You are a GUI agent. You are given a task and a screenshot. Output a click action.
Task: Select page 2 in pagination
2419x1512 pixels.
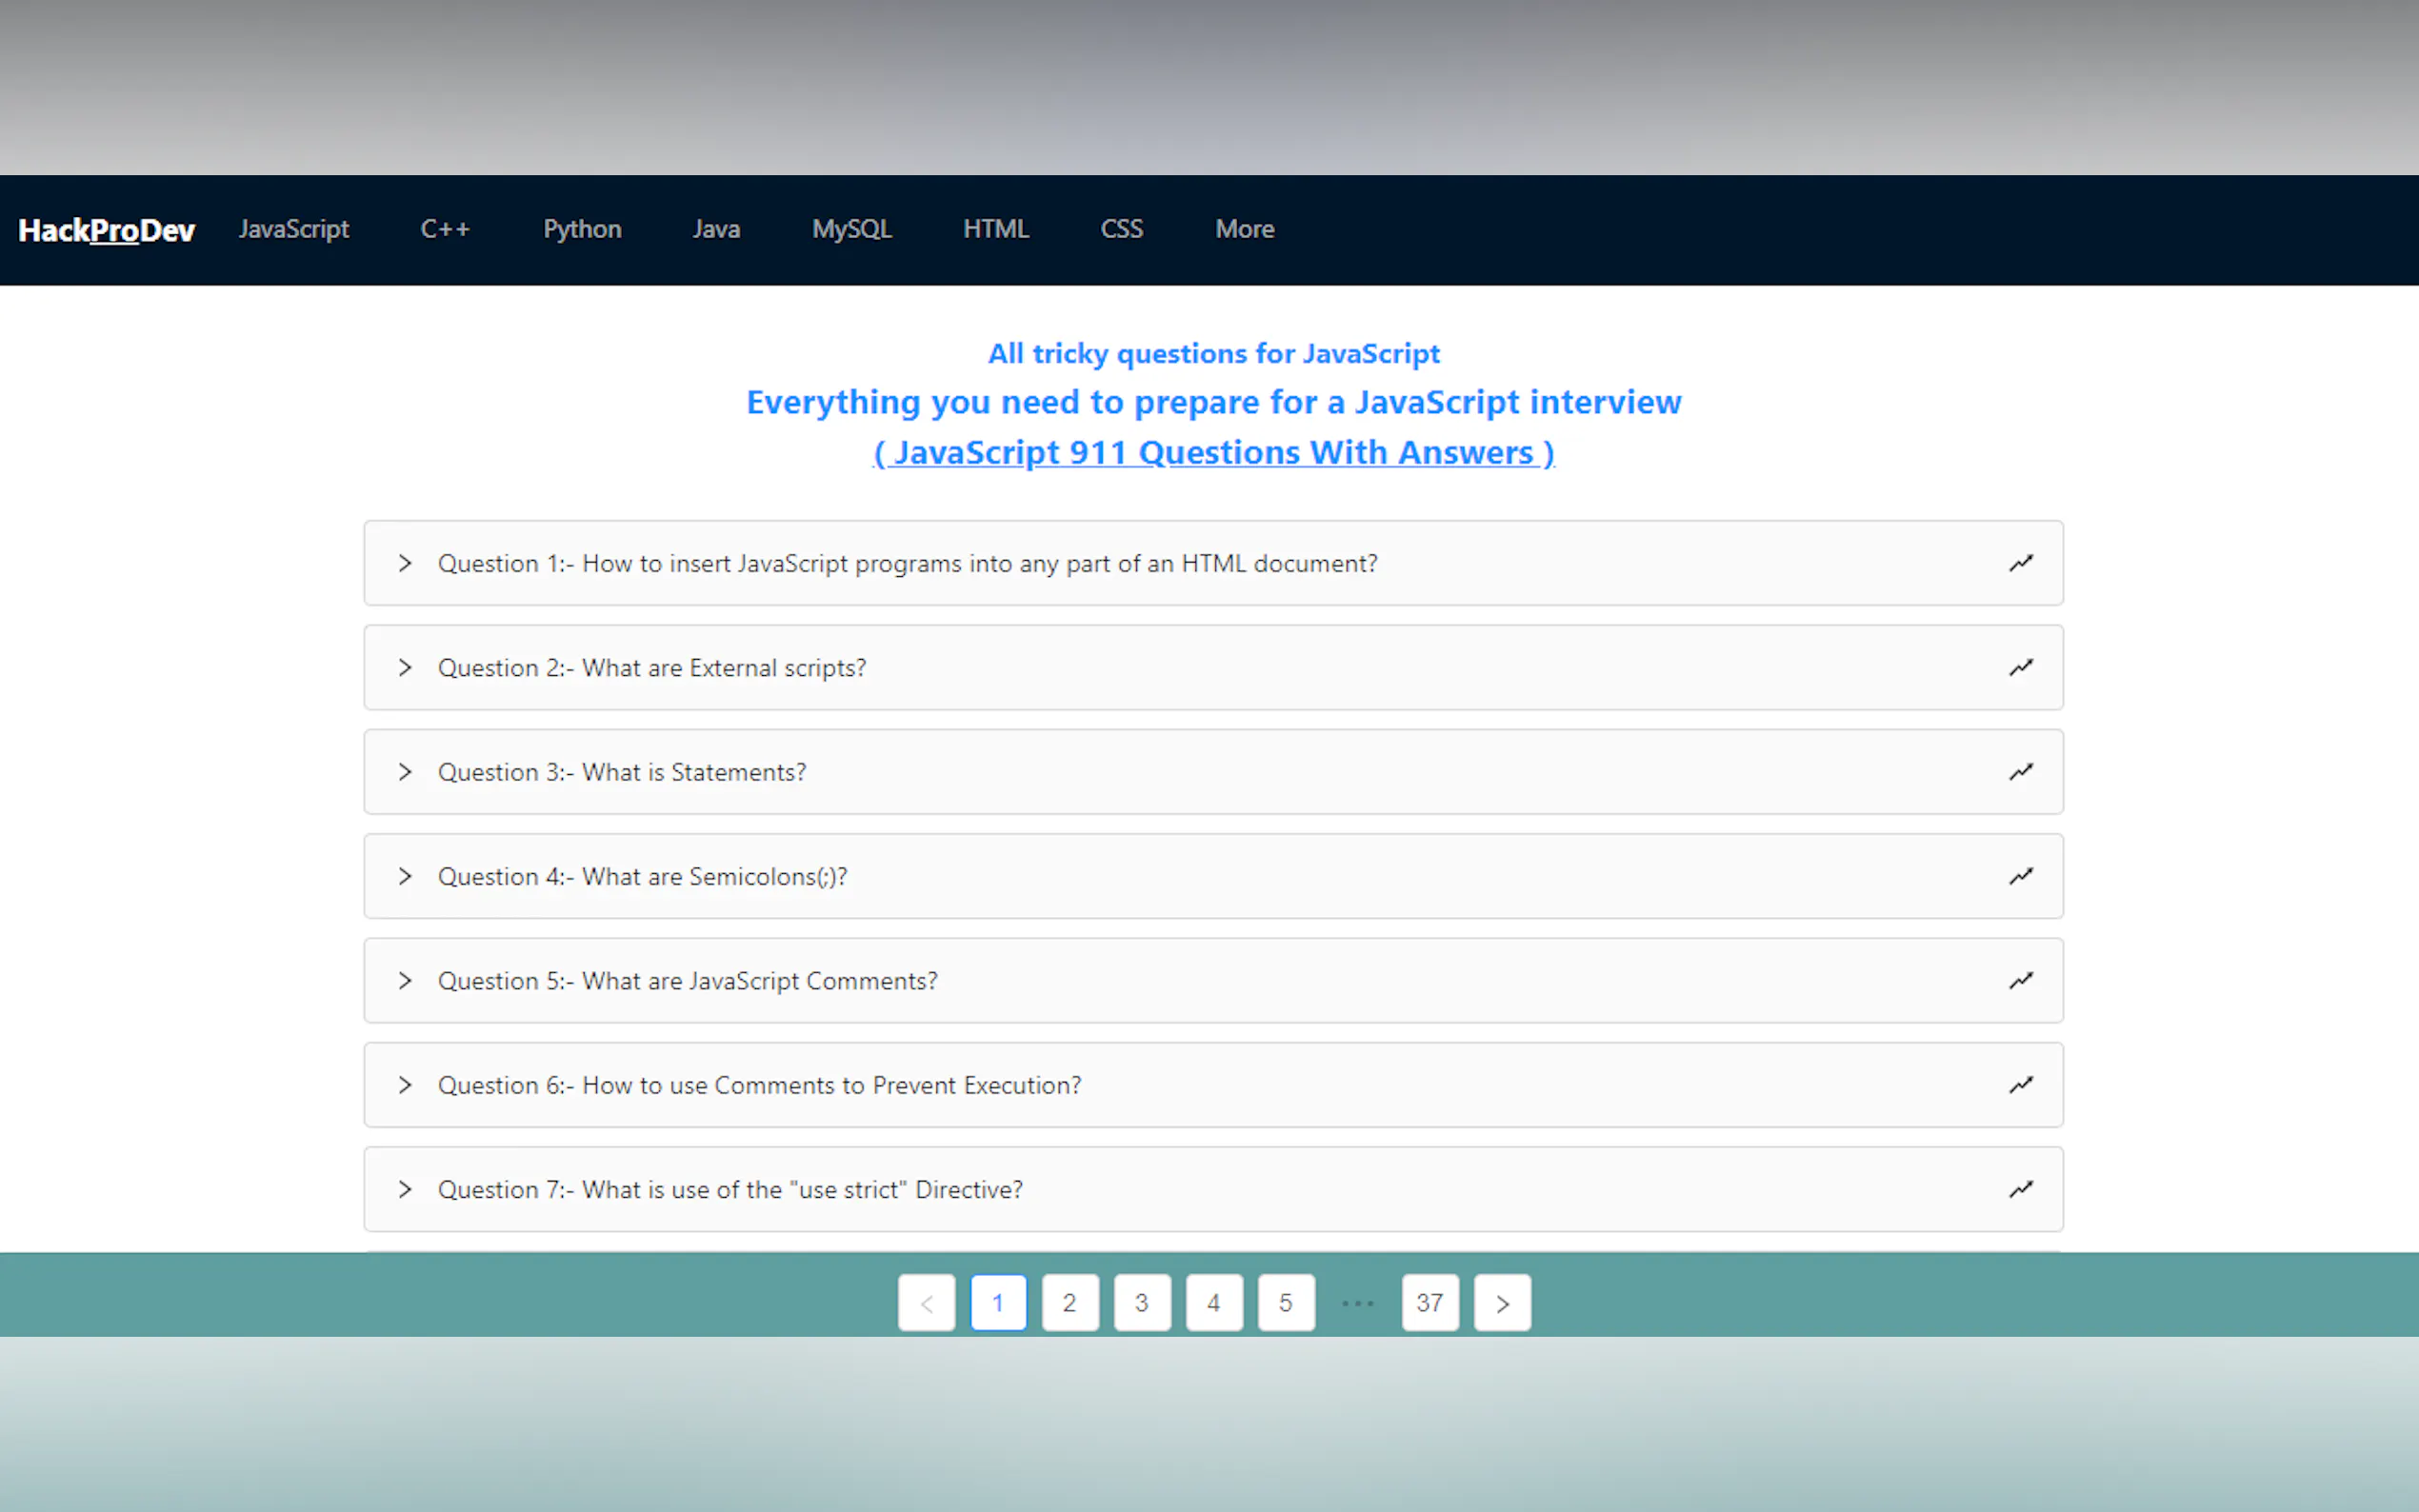coord(1070,1303)
